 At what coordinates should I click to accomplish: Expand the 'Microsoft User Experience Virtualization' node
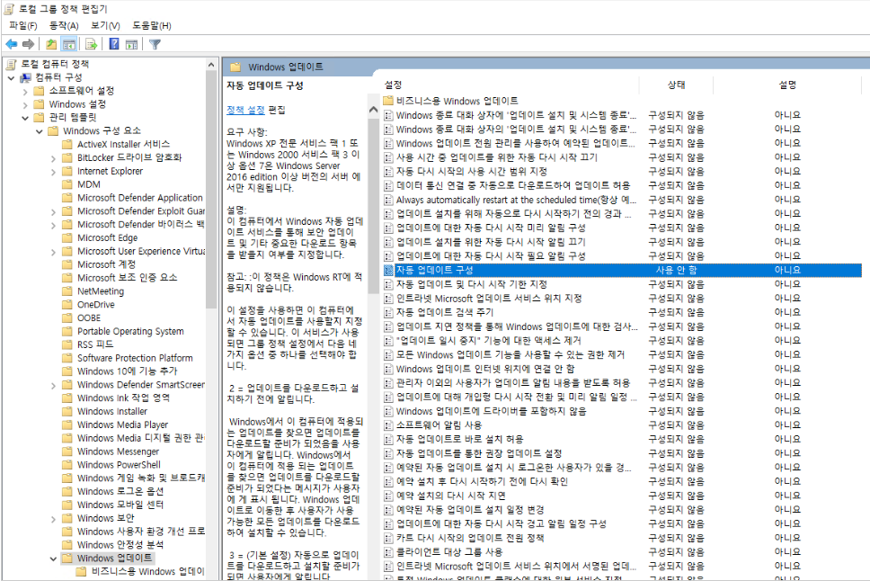point(53,251)
